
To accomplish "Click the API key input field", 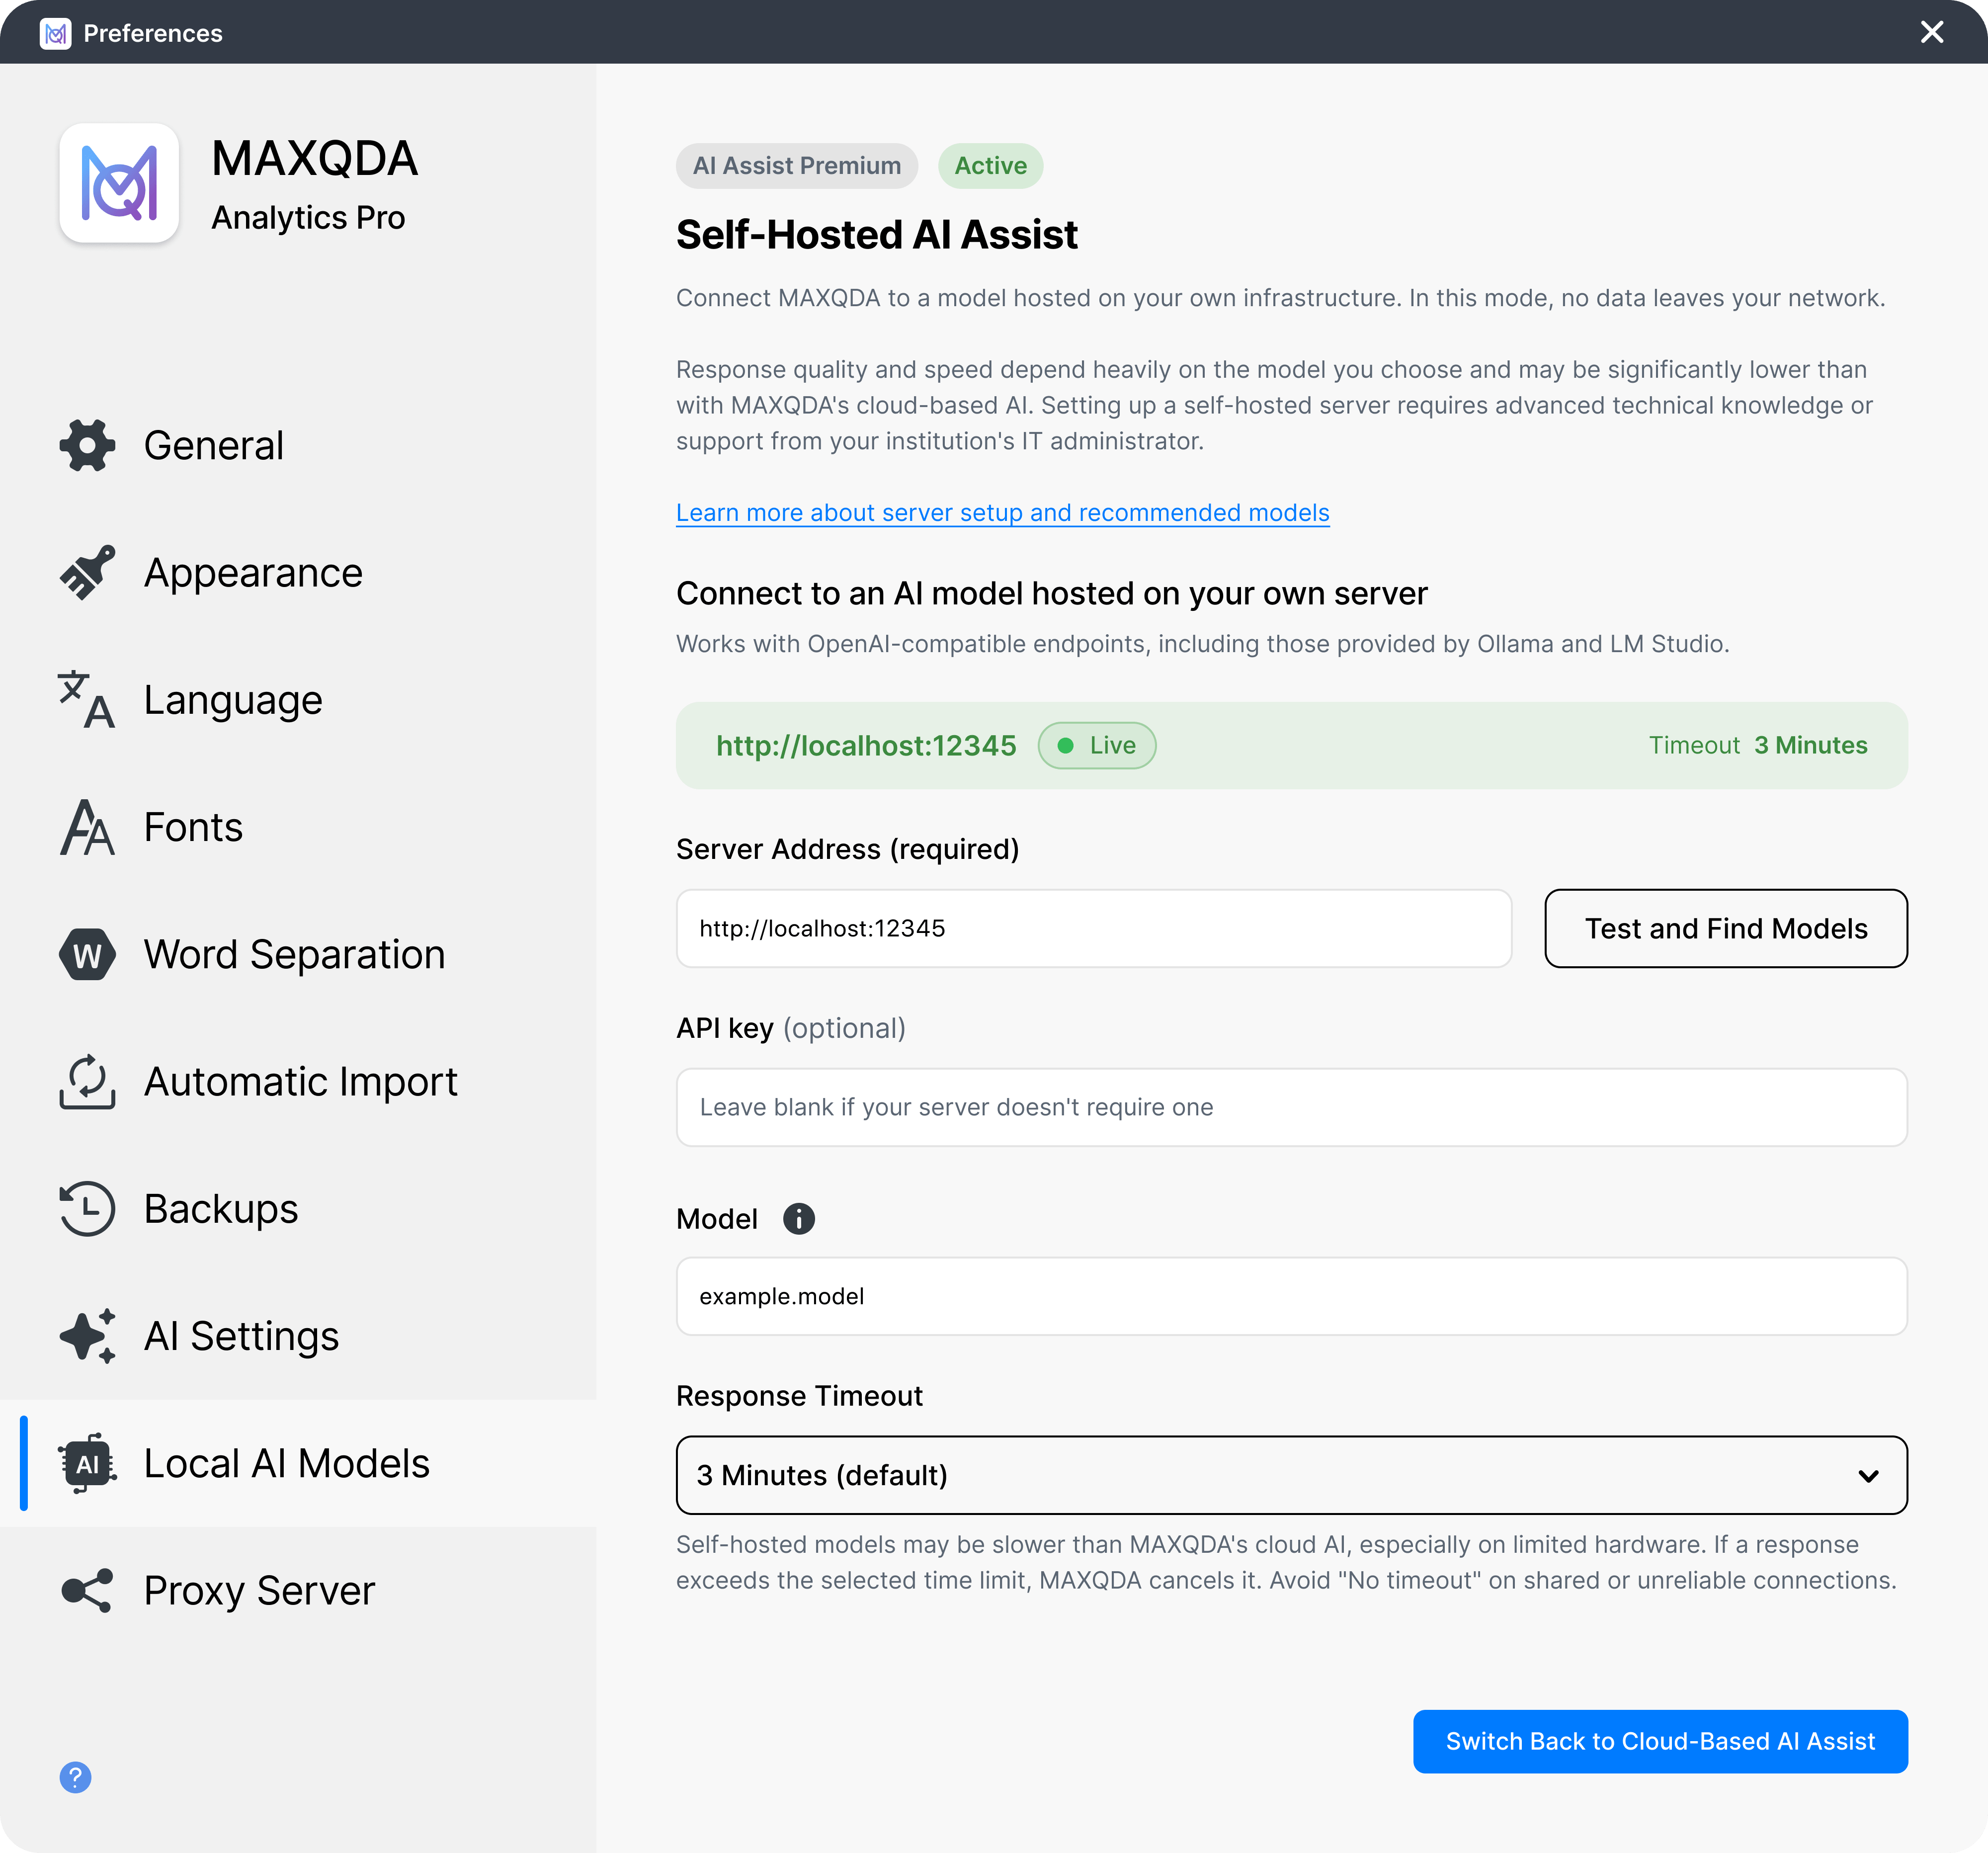I will pyautogui.click(x=1291, y=1107).
